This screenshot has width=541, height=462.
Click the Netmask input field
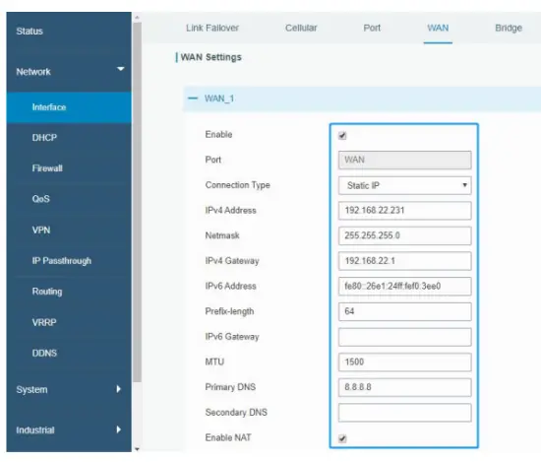coord(404,235)
